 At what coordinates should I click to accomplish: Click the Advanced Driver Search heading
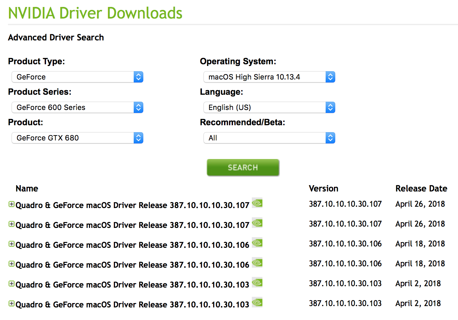[56, 37]
